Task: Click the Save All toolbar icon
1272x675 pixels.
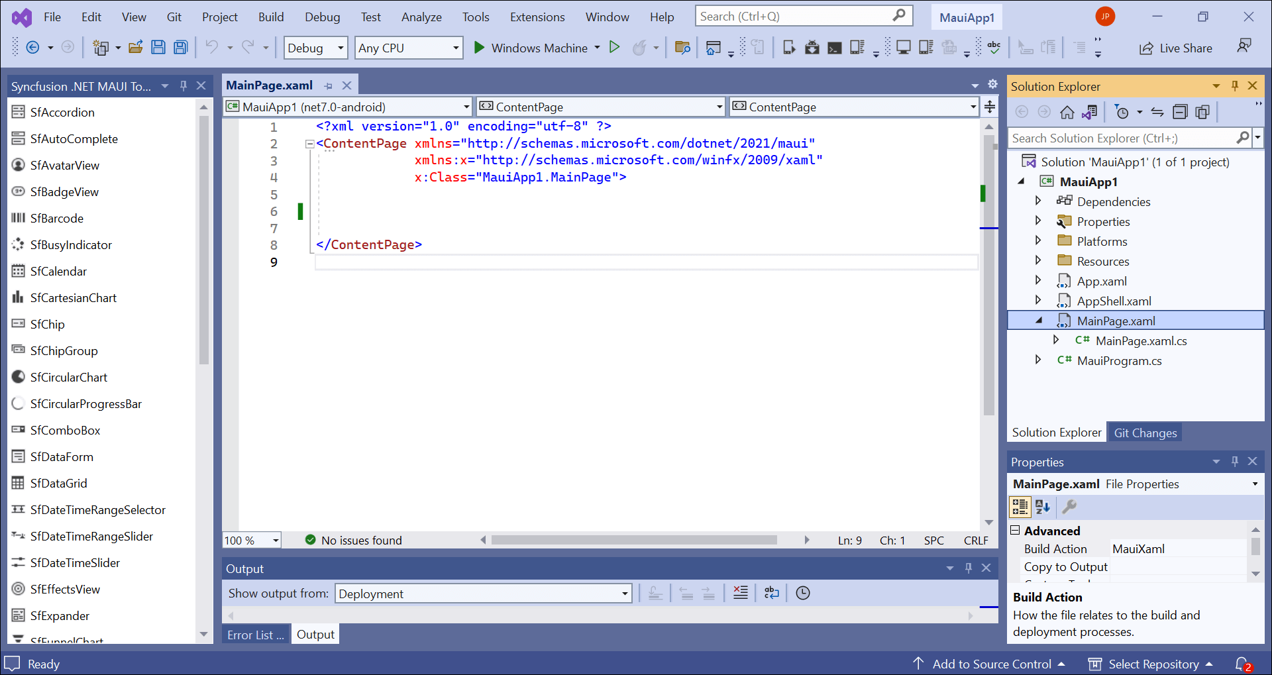Action: coord(180,47)
